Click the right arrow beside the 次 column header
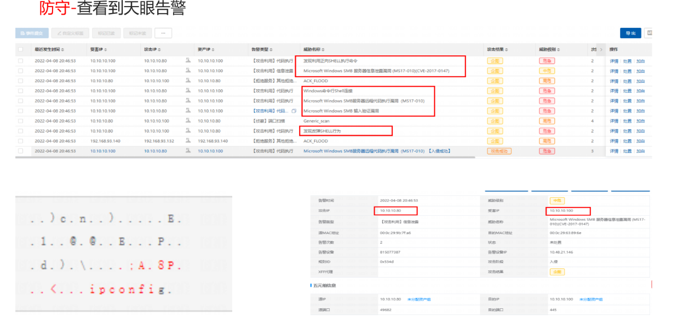Viewport: 683px width, 328px height. click(601, 50)
